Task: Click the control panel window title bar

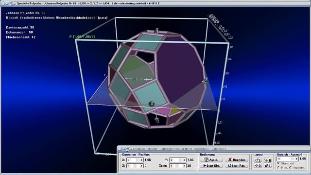Action: tap(214, 149)
